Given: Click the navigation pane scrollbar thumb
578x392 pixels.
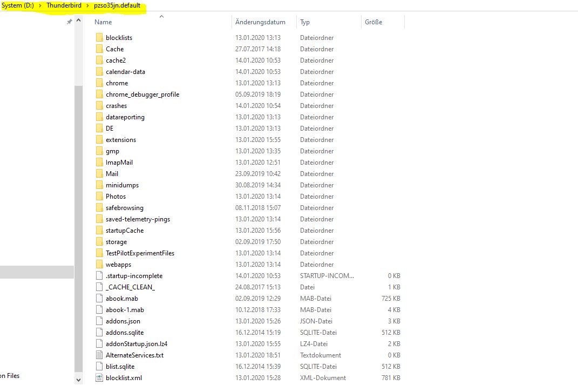Looking at the screenshot, I should coord(78,228).
